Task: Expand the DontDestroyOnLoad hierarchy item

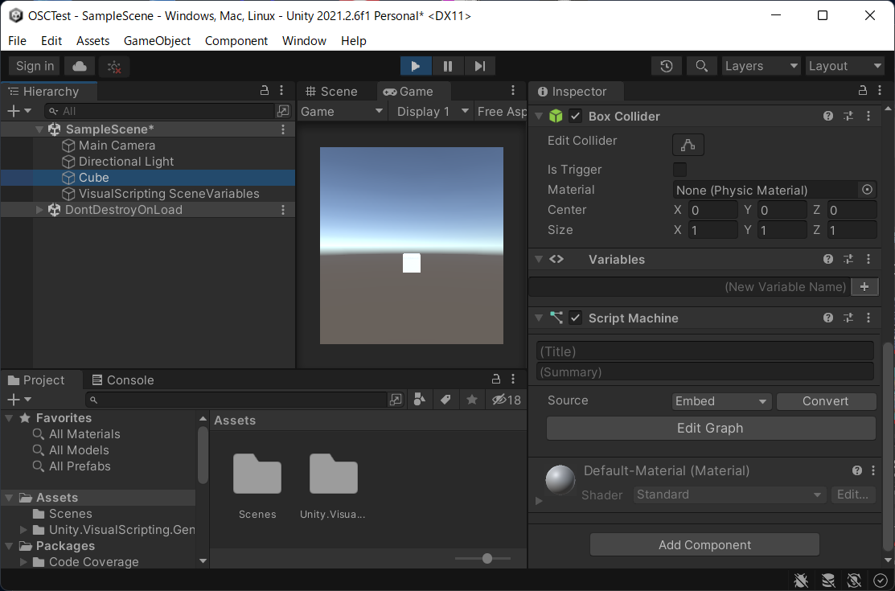Action: click(40, 210)
